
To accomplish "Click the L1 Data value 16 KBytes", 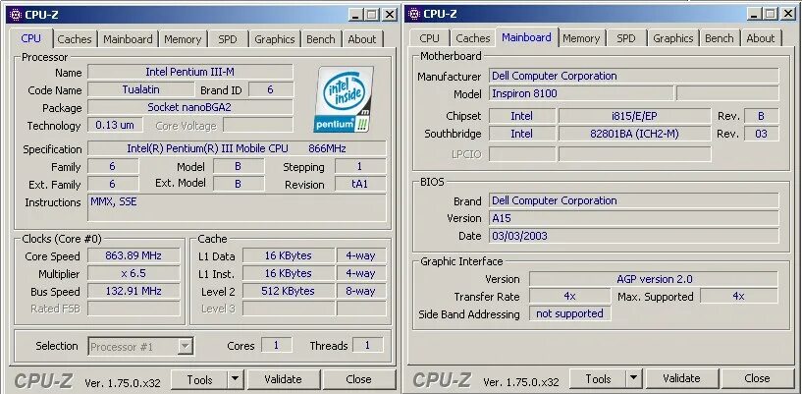I will pyautogui.click(x=288, y=255).
